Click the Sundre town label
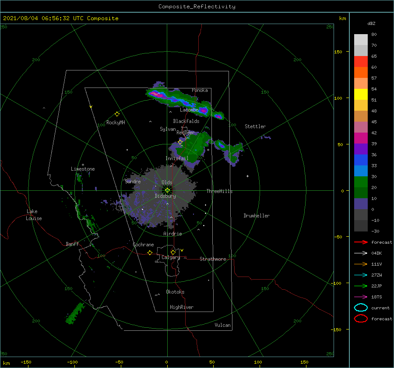 [133, 181]
